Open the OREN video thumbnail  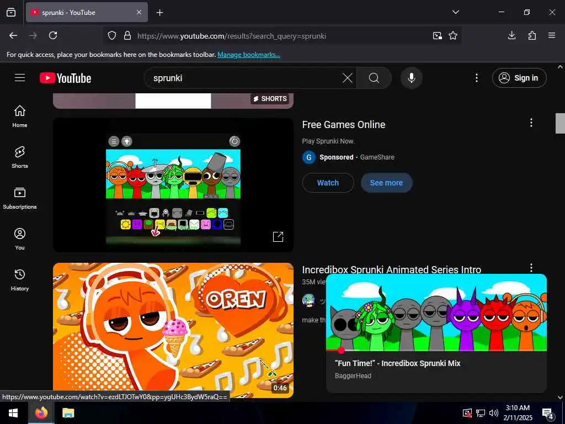pyautogui.click(x=173, y=330)
